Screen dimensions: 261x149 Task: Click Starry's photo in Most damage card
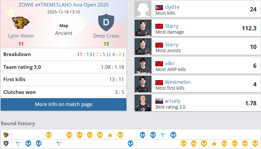(x=143, y=28)
